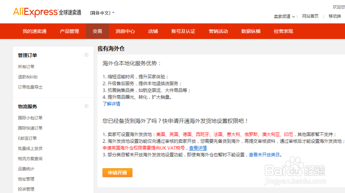Go to 网站首页 link
Viewport: 345px width, 193px height.
[x=310, y=16]
